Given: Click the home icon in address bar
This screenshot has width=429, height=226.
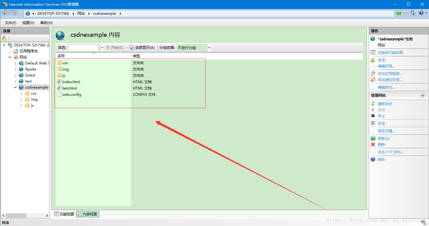Looking at the screenshot, I should (x=413, y=13).
